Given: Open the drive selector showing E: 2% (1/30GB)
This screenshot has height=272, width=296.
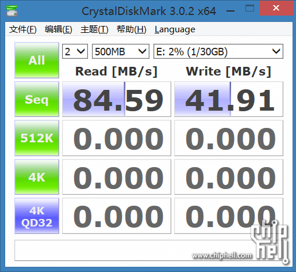Looking at the screenshot, I should coord(218,51).
